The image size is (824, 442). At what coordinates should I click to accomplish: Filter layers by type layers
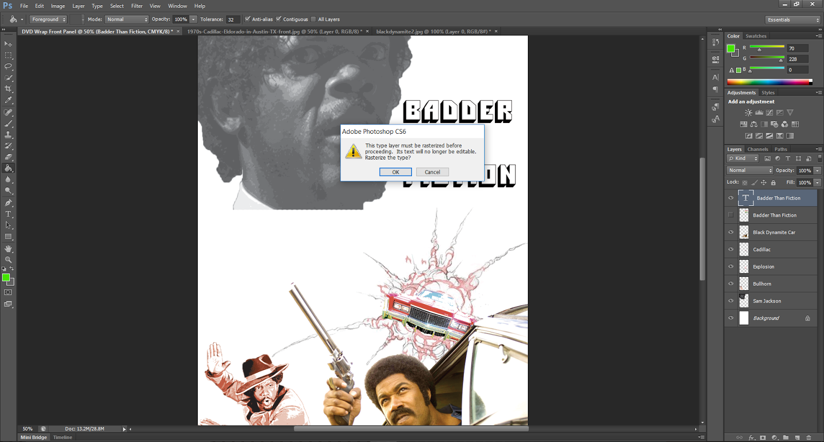[x=788, y=158]
